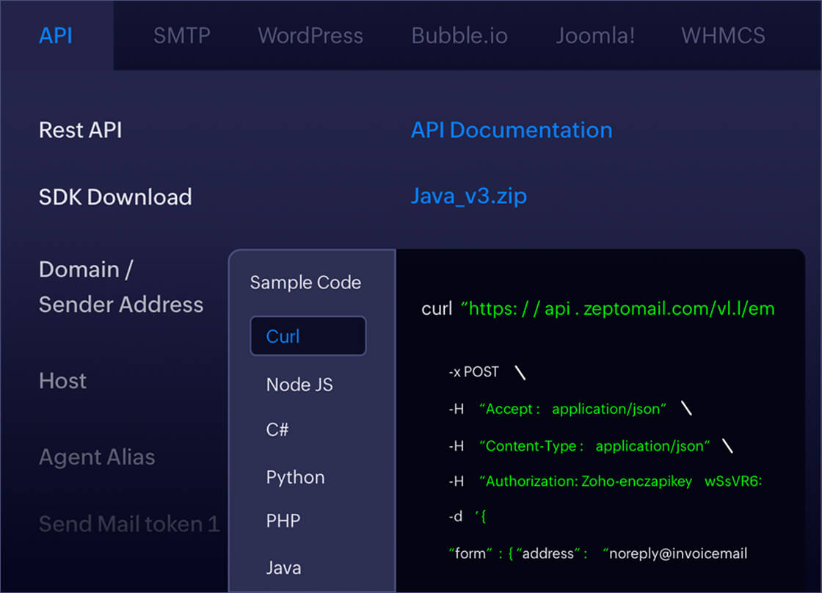This screenshot has width=822, height=593.
Task: Click the curl zeptomail URL line
Action: pos(598,309)
